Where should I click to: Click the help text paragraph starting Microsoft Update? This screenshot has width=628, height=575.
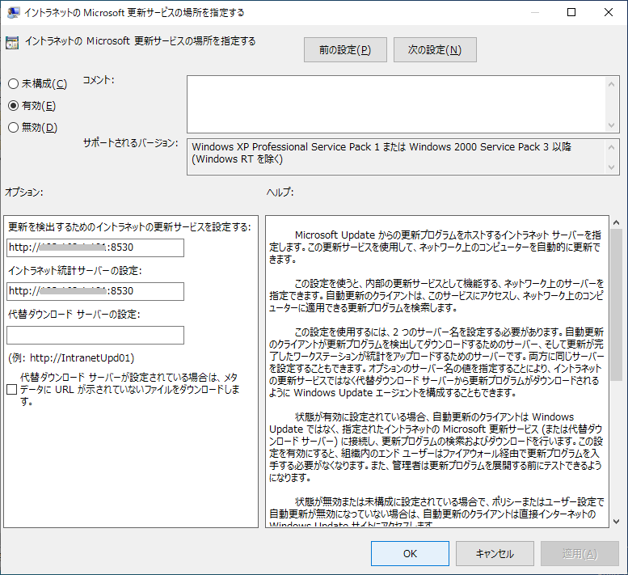436,247
